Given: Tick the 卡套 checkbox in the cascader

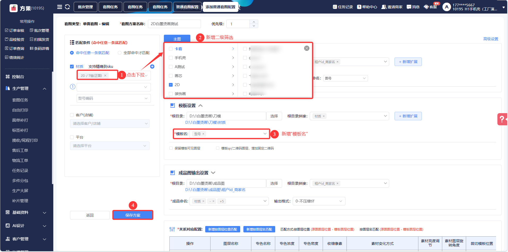Looking at the screenshot, I should (x=171, y=49).
